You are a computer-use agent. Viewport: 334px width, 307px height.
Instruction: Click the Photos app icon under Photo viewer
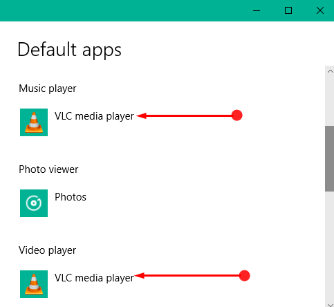[34, 203]
